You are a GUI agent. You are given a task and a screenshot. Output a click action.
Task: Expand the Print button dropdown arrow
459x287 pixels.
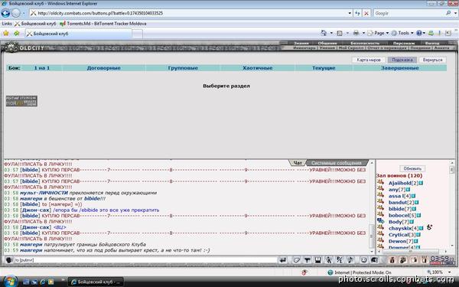point(363,33)
